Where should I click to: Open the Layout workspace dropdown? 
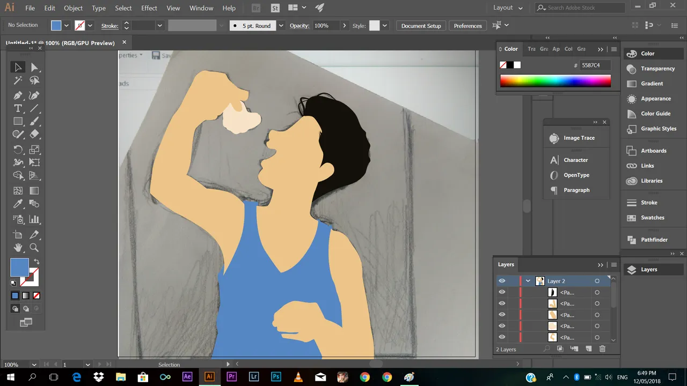click(x=508, y=8)
